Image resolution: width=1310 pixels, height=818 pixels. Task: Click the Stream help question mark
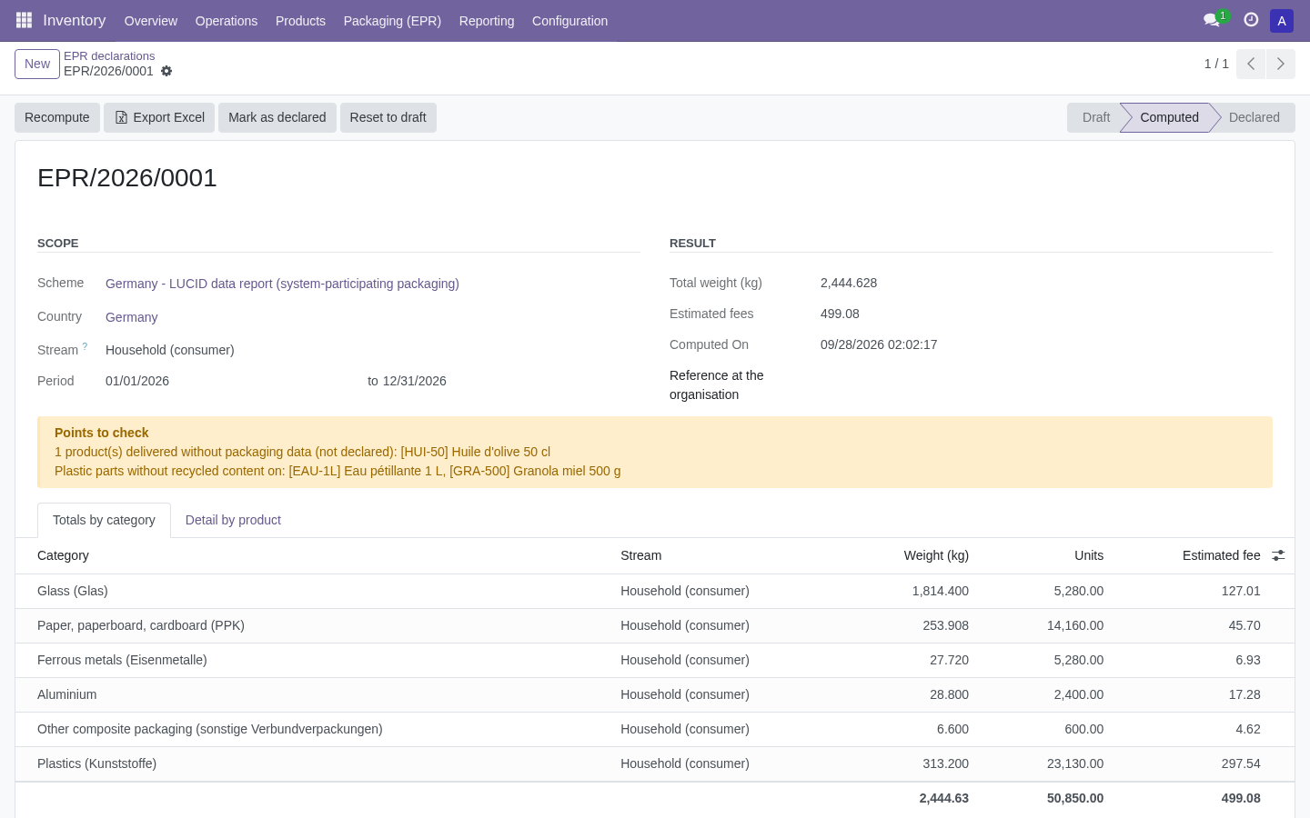click(85, 346)
